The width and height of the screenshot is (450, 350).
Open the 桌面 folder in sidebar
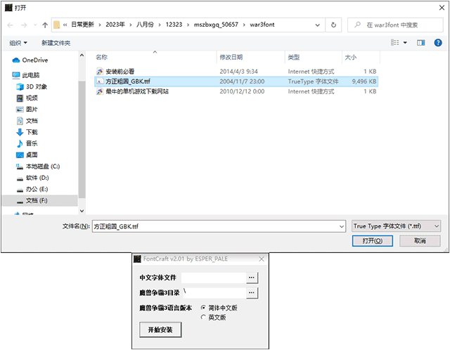(x=27, y=155)
